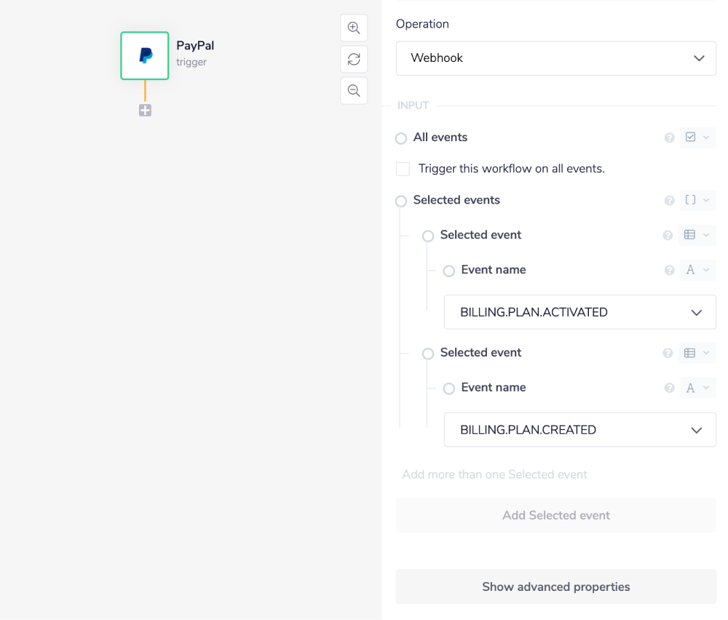Open the BILLING.PLAN.CREATED event dropdown
Viewport: 728px width, 620px height.
click(580, 430)
